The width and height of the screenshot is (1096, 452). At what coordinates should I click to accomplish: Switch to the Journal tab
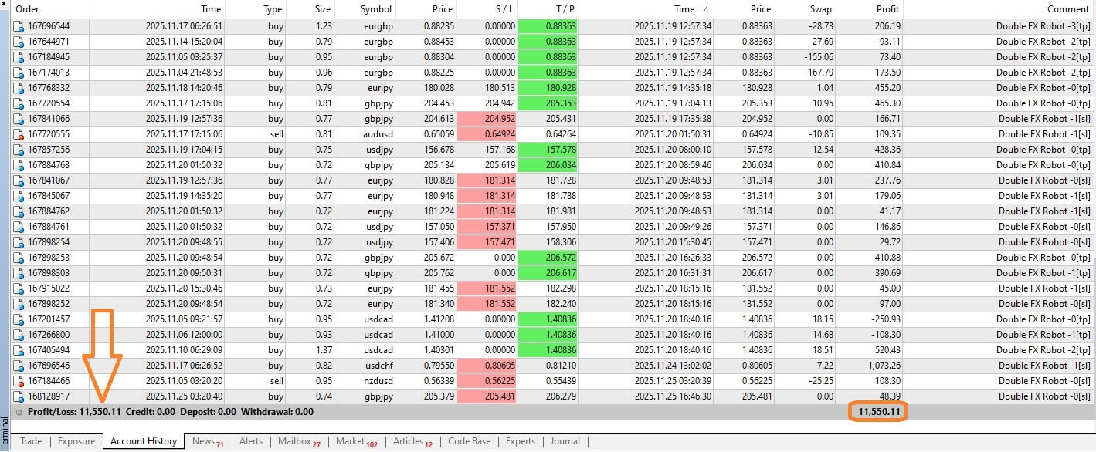565,441
